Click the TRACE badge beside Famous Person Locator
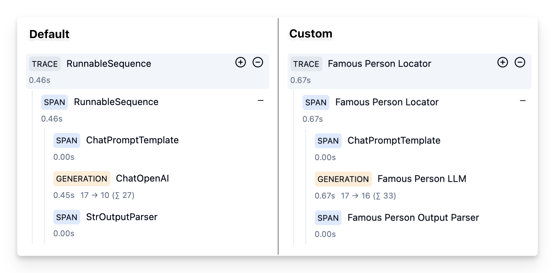 (x=306, y=64)
